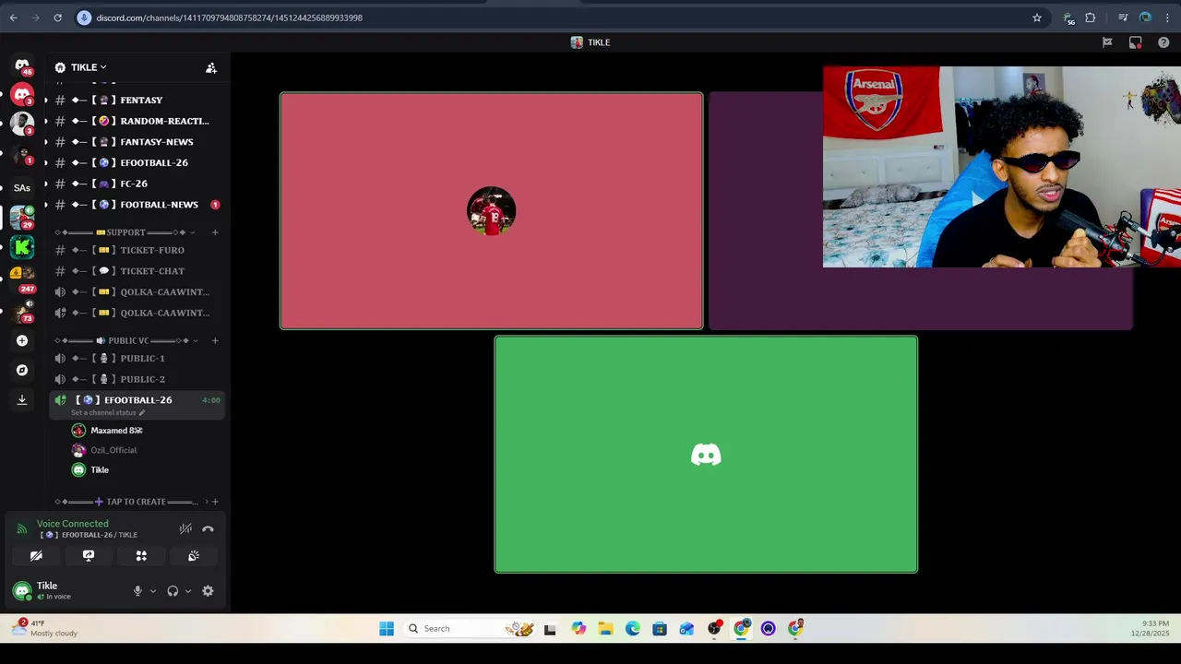This screenshot has height=664, width=1181.
Task: Reload the browser page
Action: click(57, 18)
